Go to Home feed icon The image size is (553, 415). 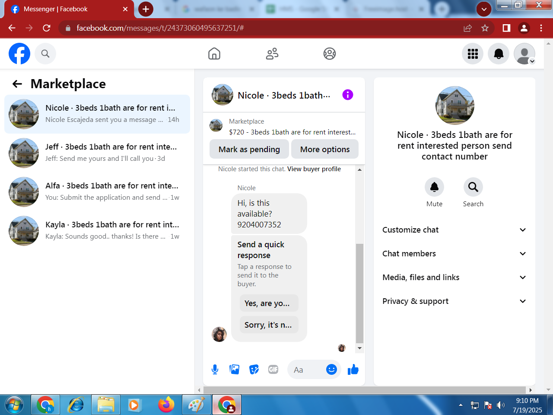point(214,54)
